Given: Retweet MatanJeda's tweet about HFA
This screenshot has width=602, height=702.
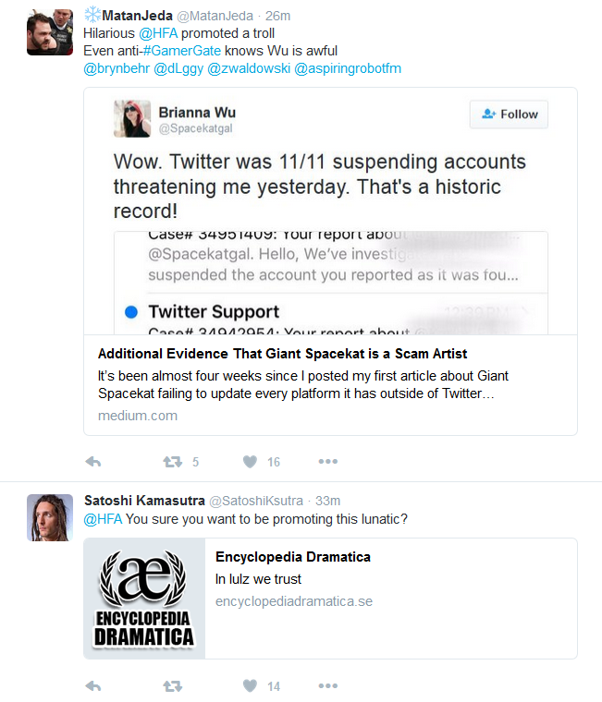Looking at the screenshot, I should 173,462.
